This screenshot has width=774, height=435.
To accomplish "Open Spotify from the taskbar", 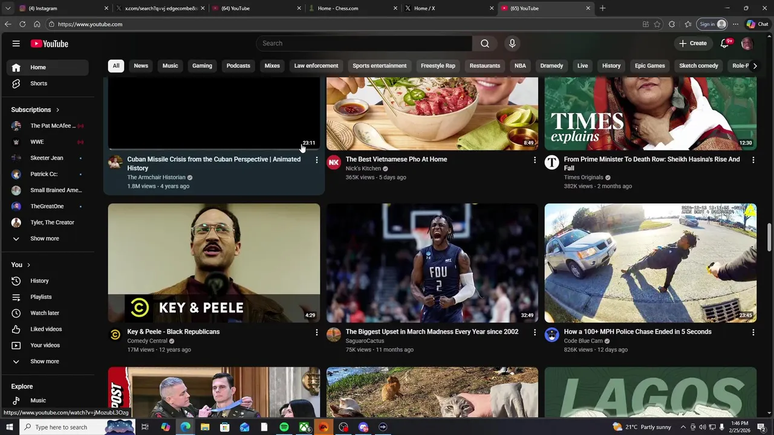I will click(284, 427).
